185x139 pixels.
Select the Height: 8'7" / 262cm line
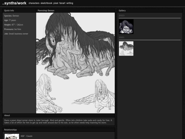coord(14,25)
